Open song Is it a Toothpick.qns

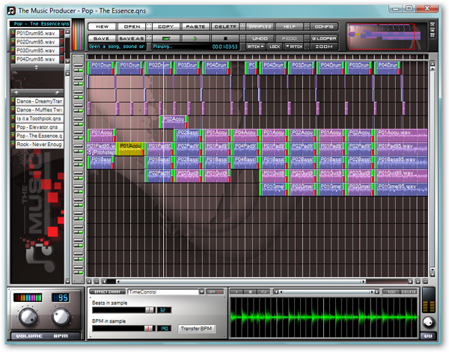tap(38, 118)
